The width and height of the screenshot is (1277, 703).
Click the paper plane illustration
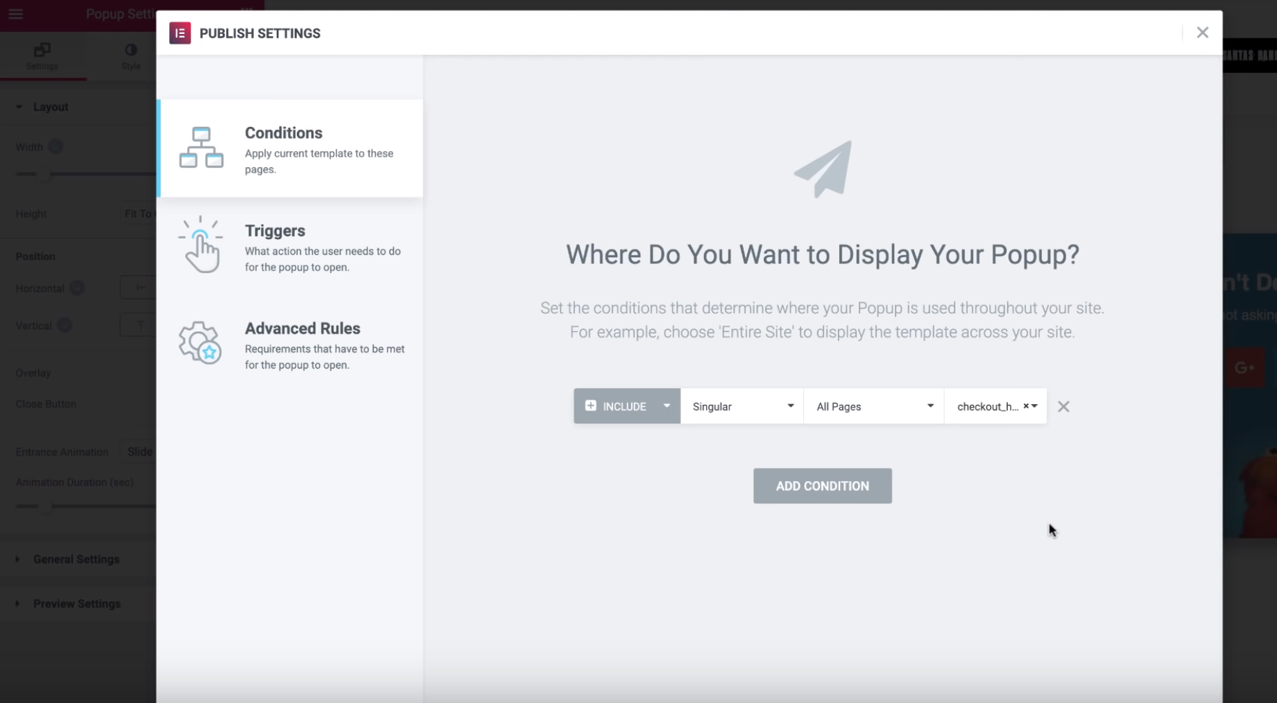point(823,169)
